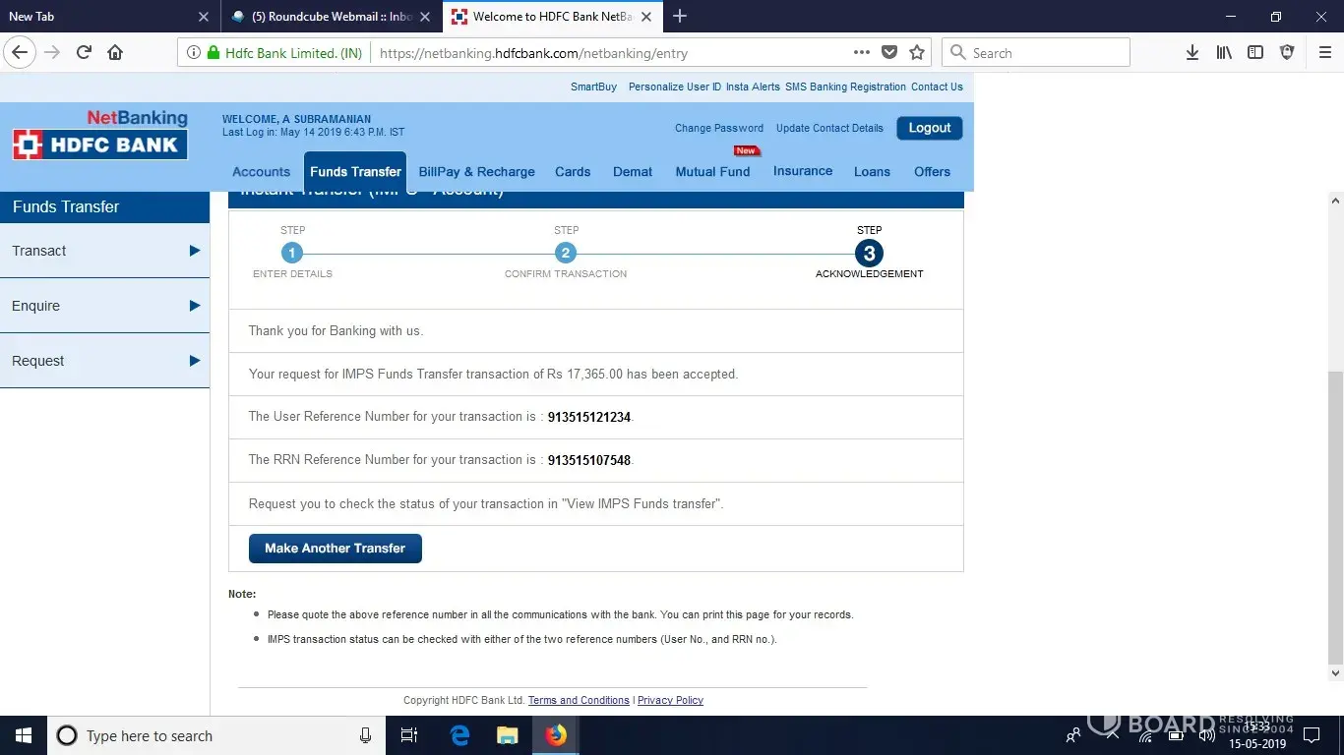Click the step 1 Enter Details circle

coord(291,253)
